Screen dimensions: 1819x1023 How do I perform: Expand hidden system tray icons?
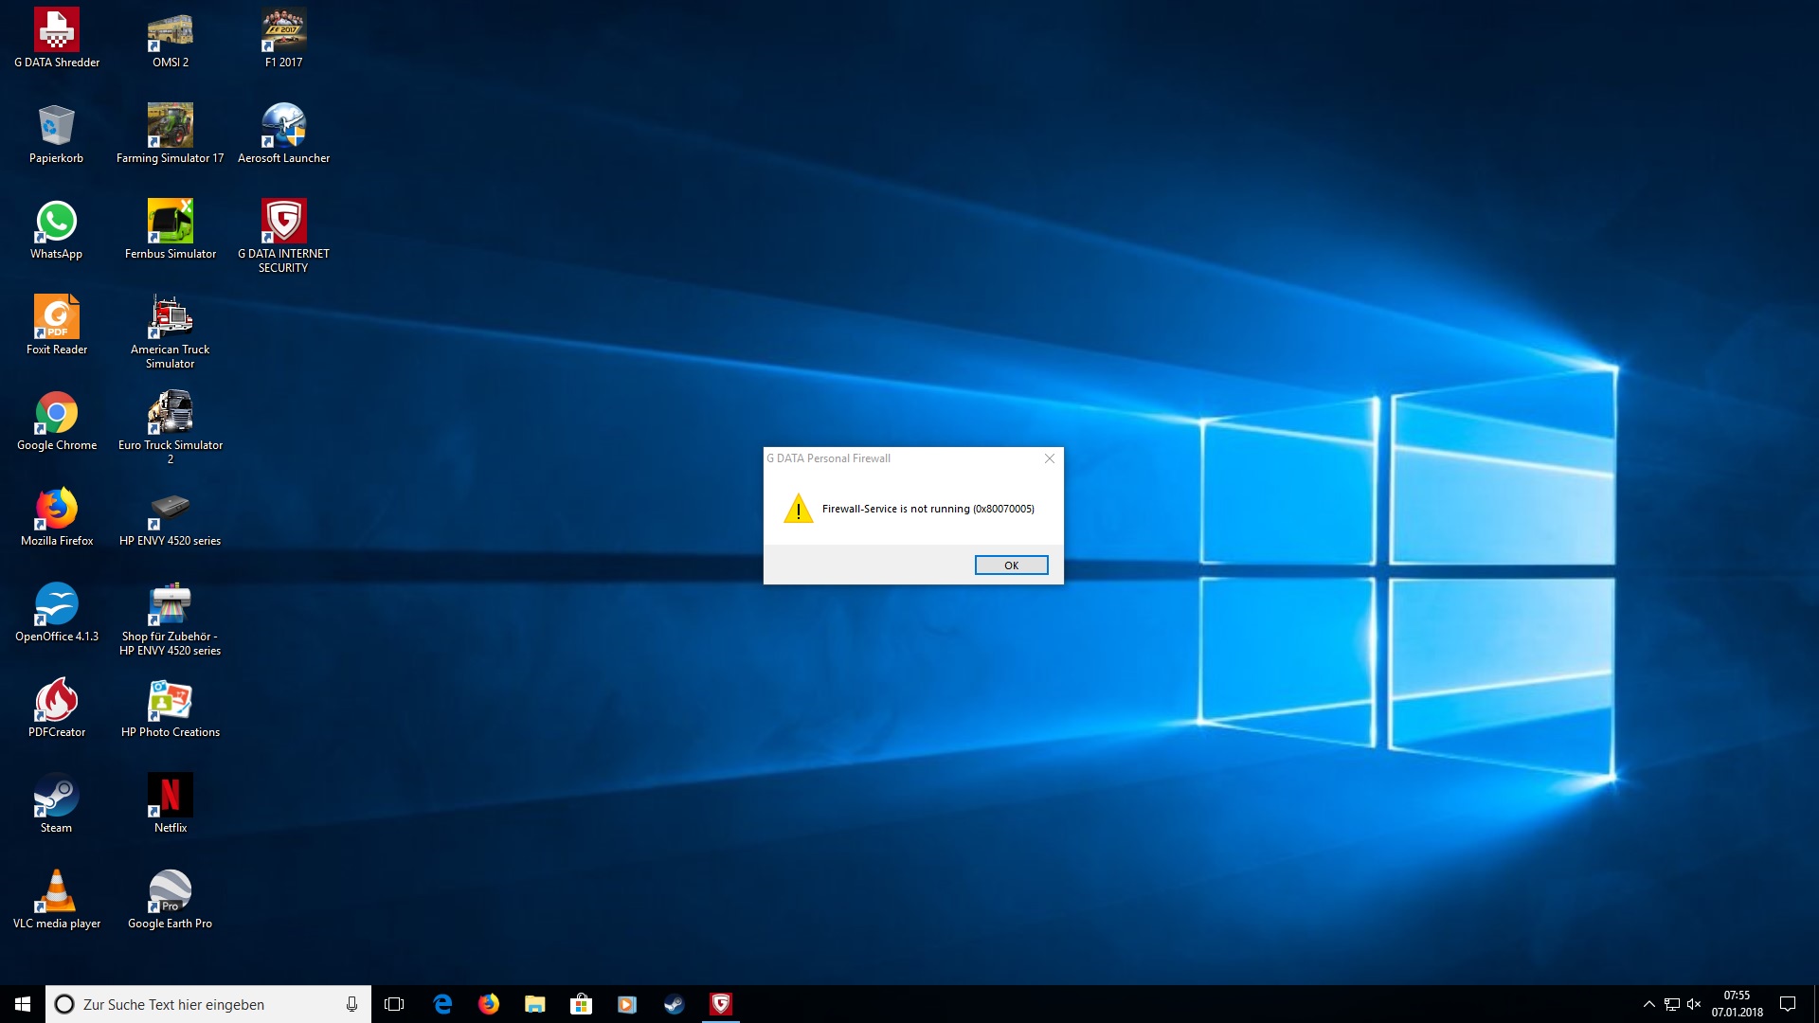[1649, 1004]
